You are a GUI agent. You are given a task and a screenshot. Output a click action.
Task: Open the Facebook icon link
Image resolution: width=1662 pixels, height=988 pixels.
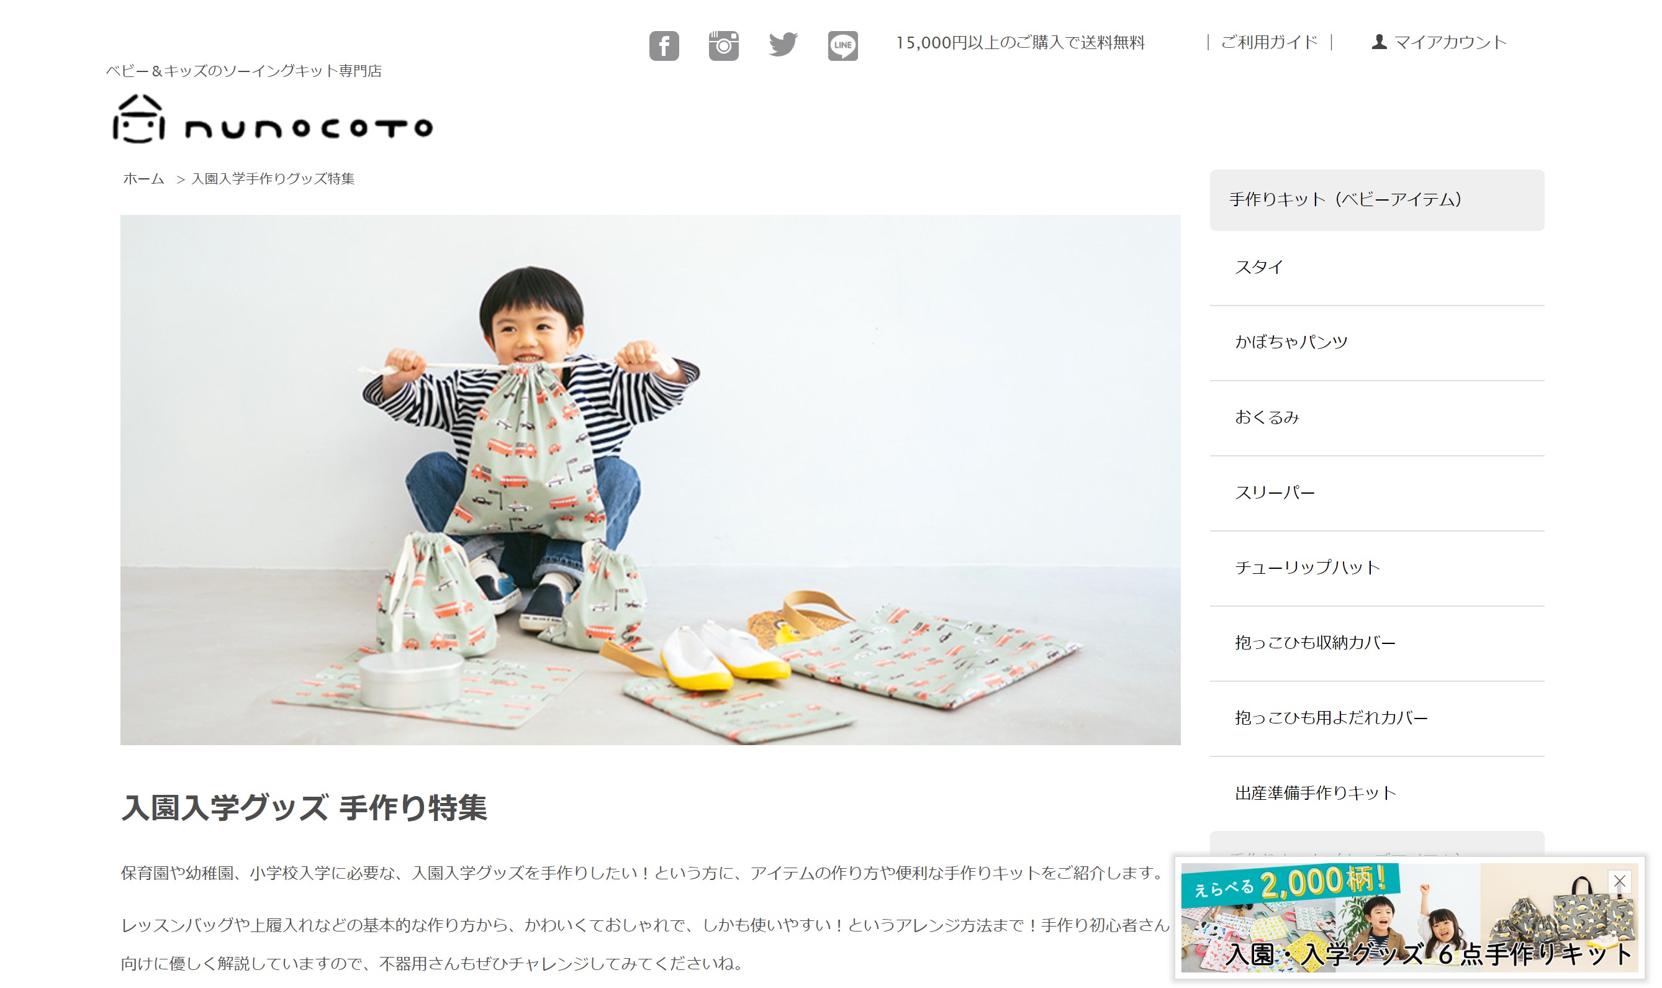tap(664, 45)
